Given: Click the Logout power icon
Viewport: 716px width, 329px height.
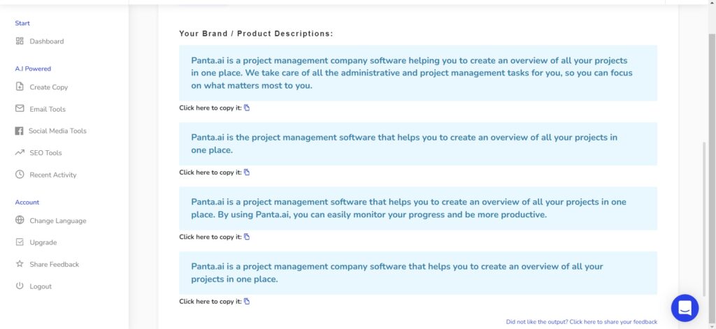Looking at the screenshot, I should pos(20,286).
